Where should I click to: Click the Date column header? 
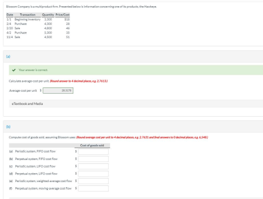tap(10, 15)
